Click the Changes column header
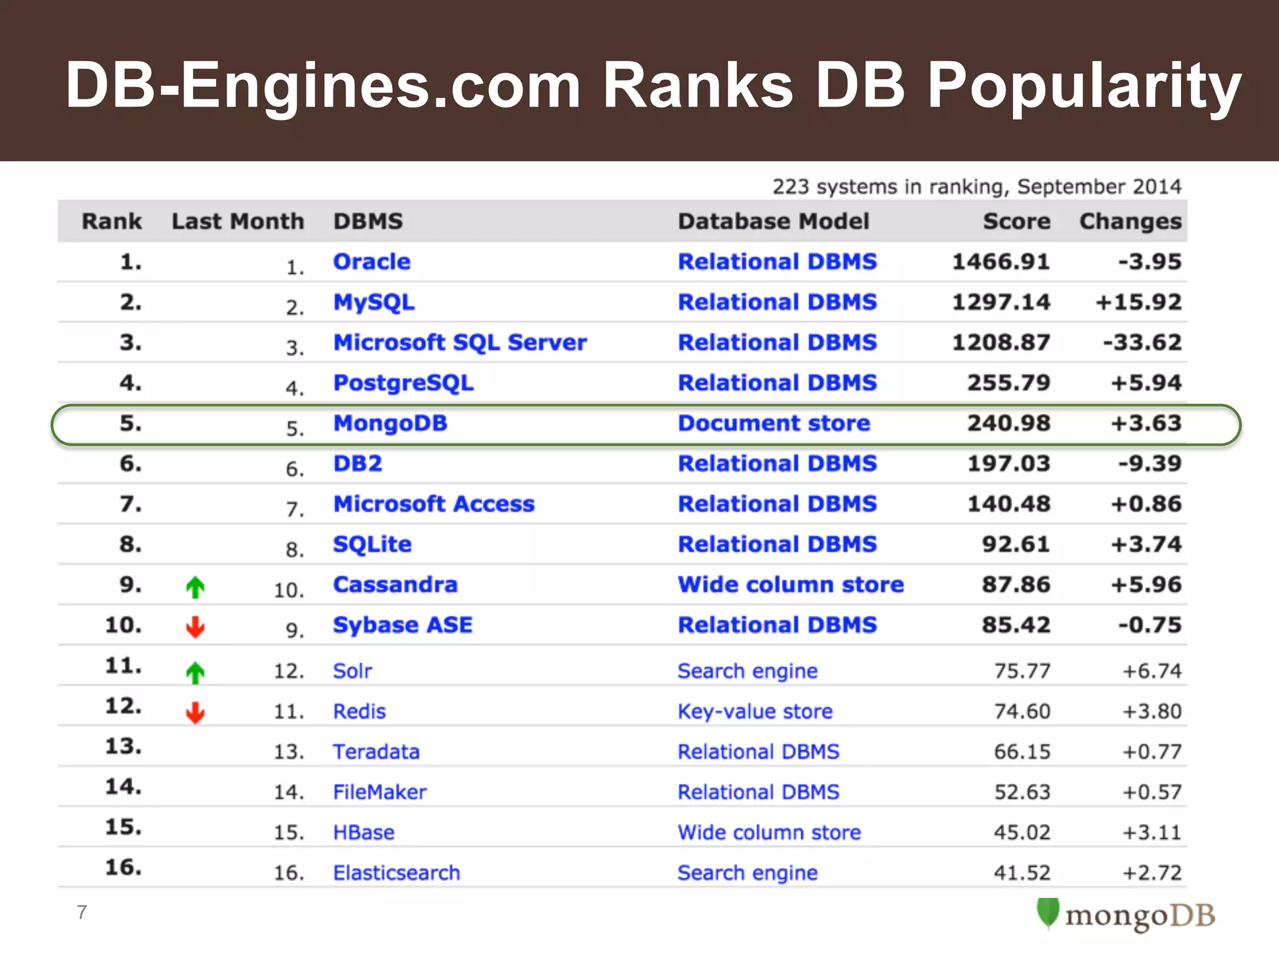This screenshot has width=1279, height=959. 1130,221
